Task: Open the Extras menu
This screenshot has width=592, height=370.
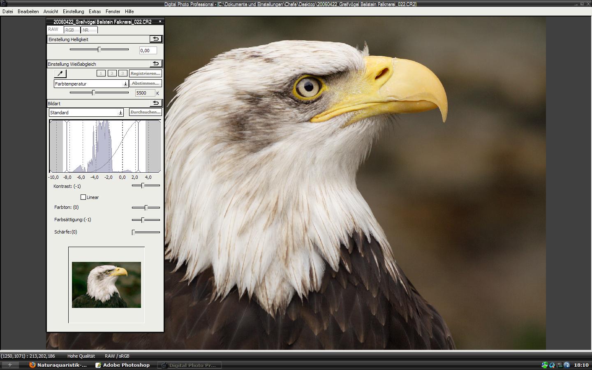Action: [x=95, y=12]
